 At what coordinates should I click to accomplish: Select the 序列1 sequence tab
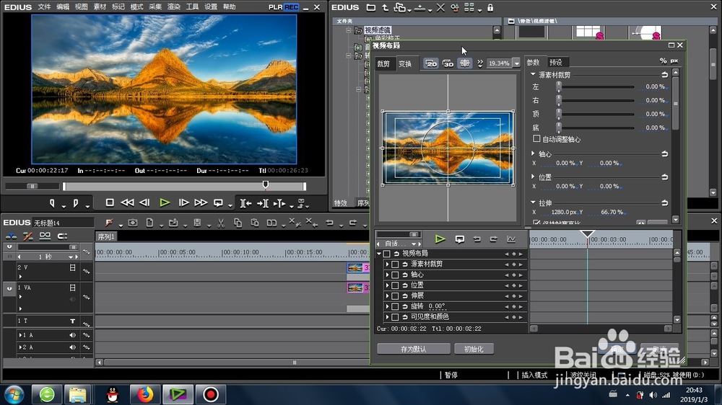tap(106, 237)
